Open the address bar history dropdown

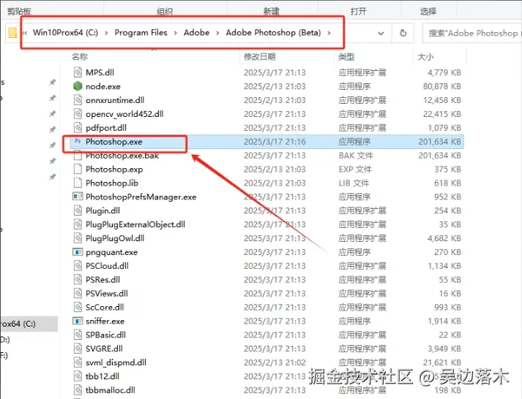(x=381, y=33)
